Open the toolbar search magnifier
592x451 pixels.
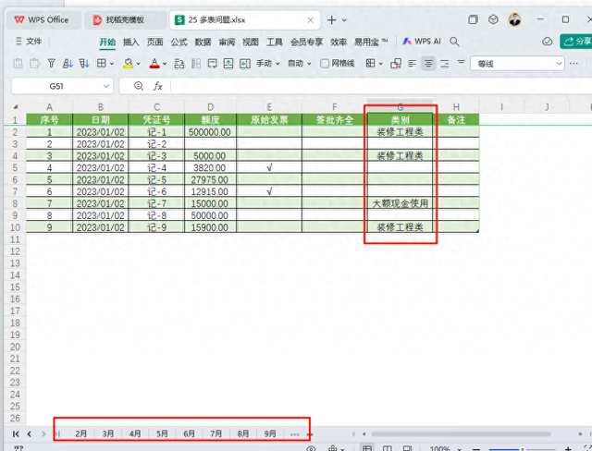tap(454, 42)
